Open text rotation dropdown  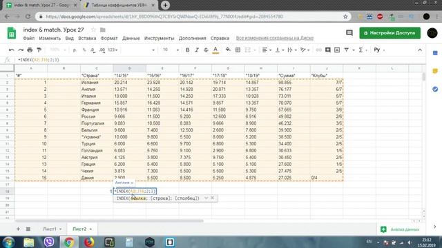305,50
